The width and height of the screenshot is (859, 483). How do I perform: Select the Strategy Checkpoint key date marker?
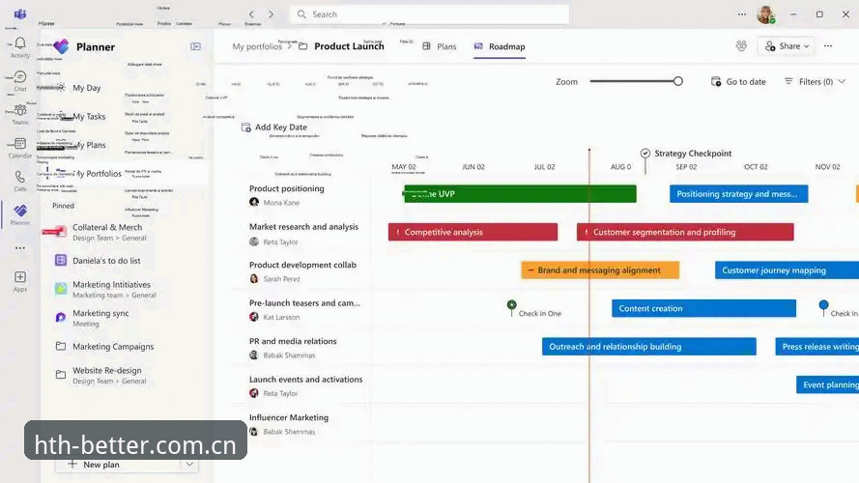click(645, 154)
